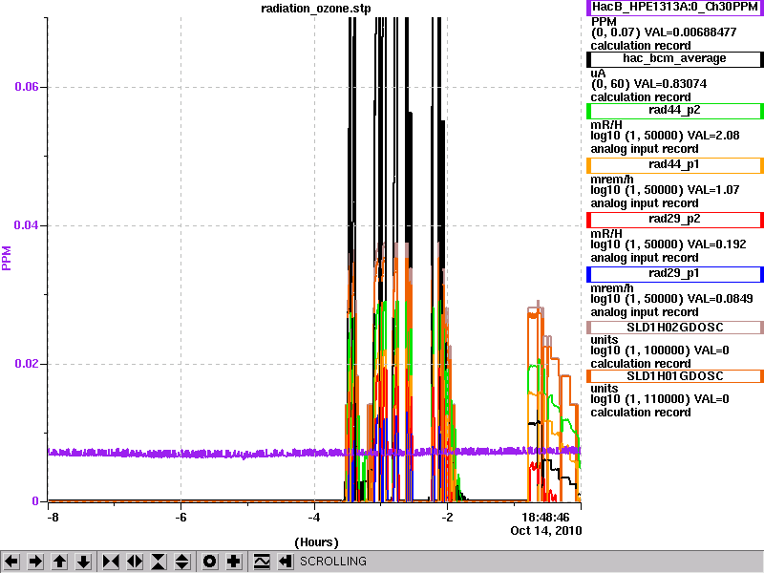The height and width of the screenshot is (573, 764).
Task: Click the plus icon in the toolbar
Action: click(x=234, y=562)
